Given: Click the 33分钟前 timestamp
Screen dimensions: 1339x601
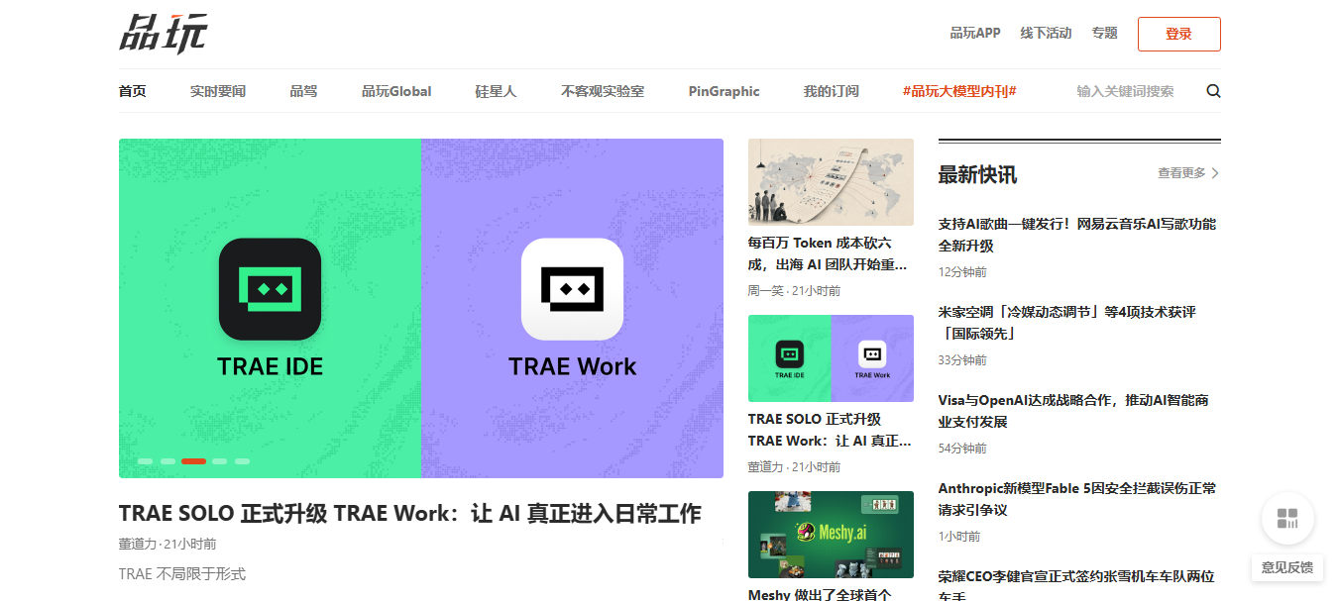Looking at the screenshot, I should pyautogui.click(x=962, y=359).
